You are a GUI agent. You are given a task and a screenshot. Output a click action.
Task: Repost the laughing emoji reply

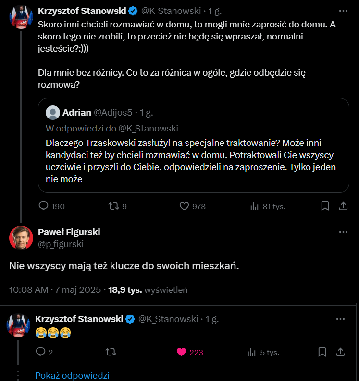point(111,352)
